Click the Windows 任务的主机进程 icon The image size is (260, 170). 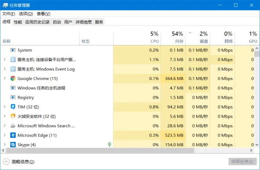[13, 88]
